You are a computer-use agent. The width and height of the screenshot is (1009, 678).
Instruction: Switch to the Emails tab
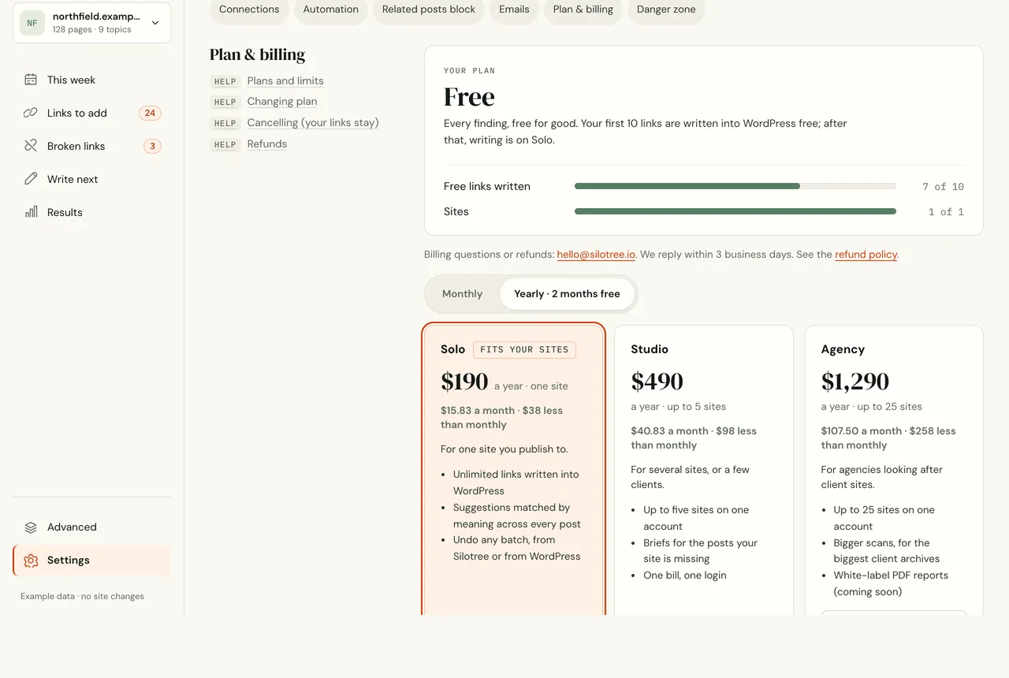click(x=514, y=9)
